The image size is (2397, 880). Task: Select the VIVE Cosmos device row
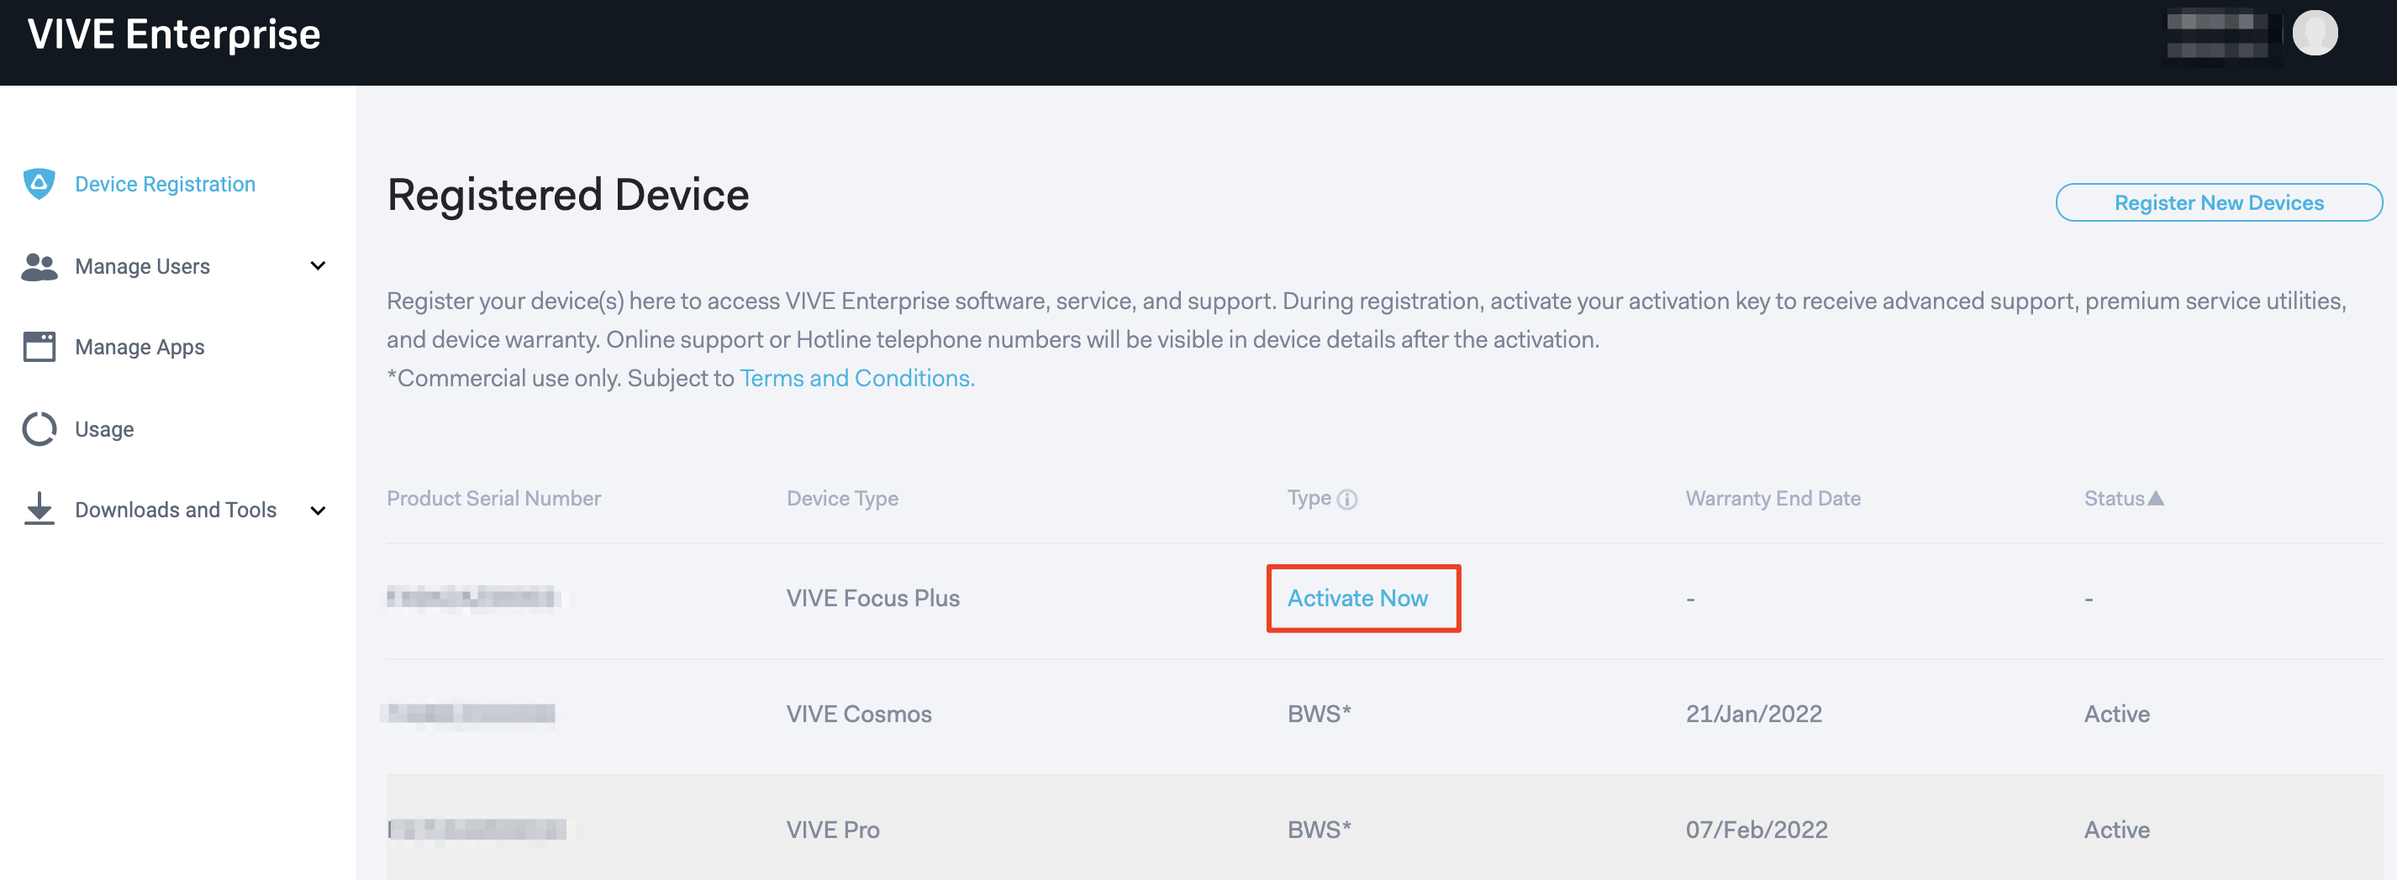(1383, 715)
